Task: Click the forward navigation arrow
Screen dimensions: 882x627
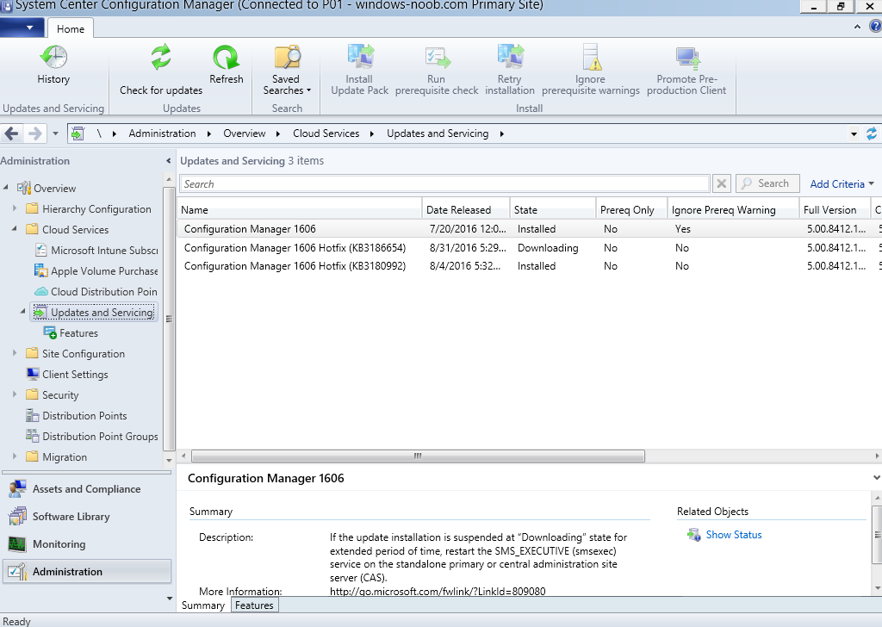Action: tap(34, 133)
